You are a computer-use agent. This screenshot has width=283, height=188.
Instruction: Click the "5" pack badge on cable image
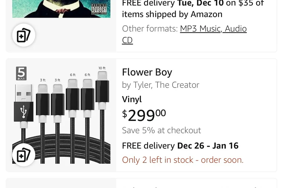click(x=21, y=73)
